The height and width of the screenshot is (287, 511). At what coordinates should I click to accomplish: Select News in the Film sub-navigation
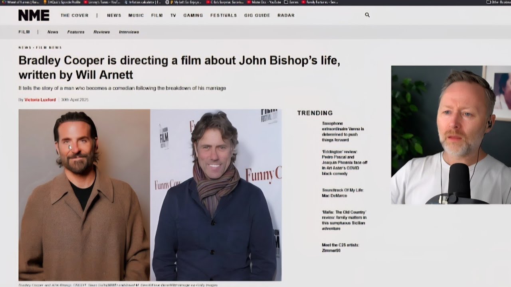[x=53, y=32]
